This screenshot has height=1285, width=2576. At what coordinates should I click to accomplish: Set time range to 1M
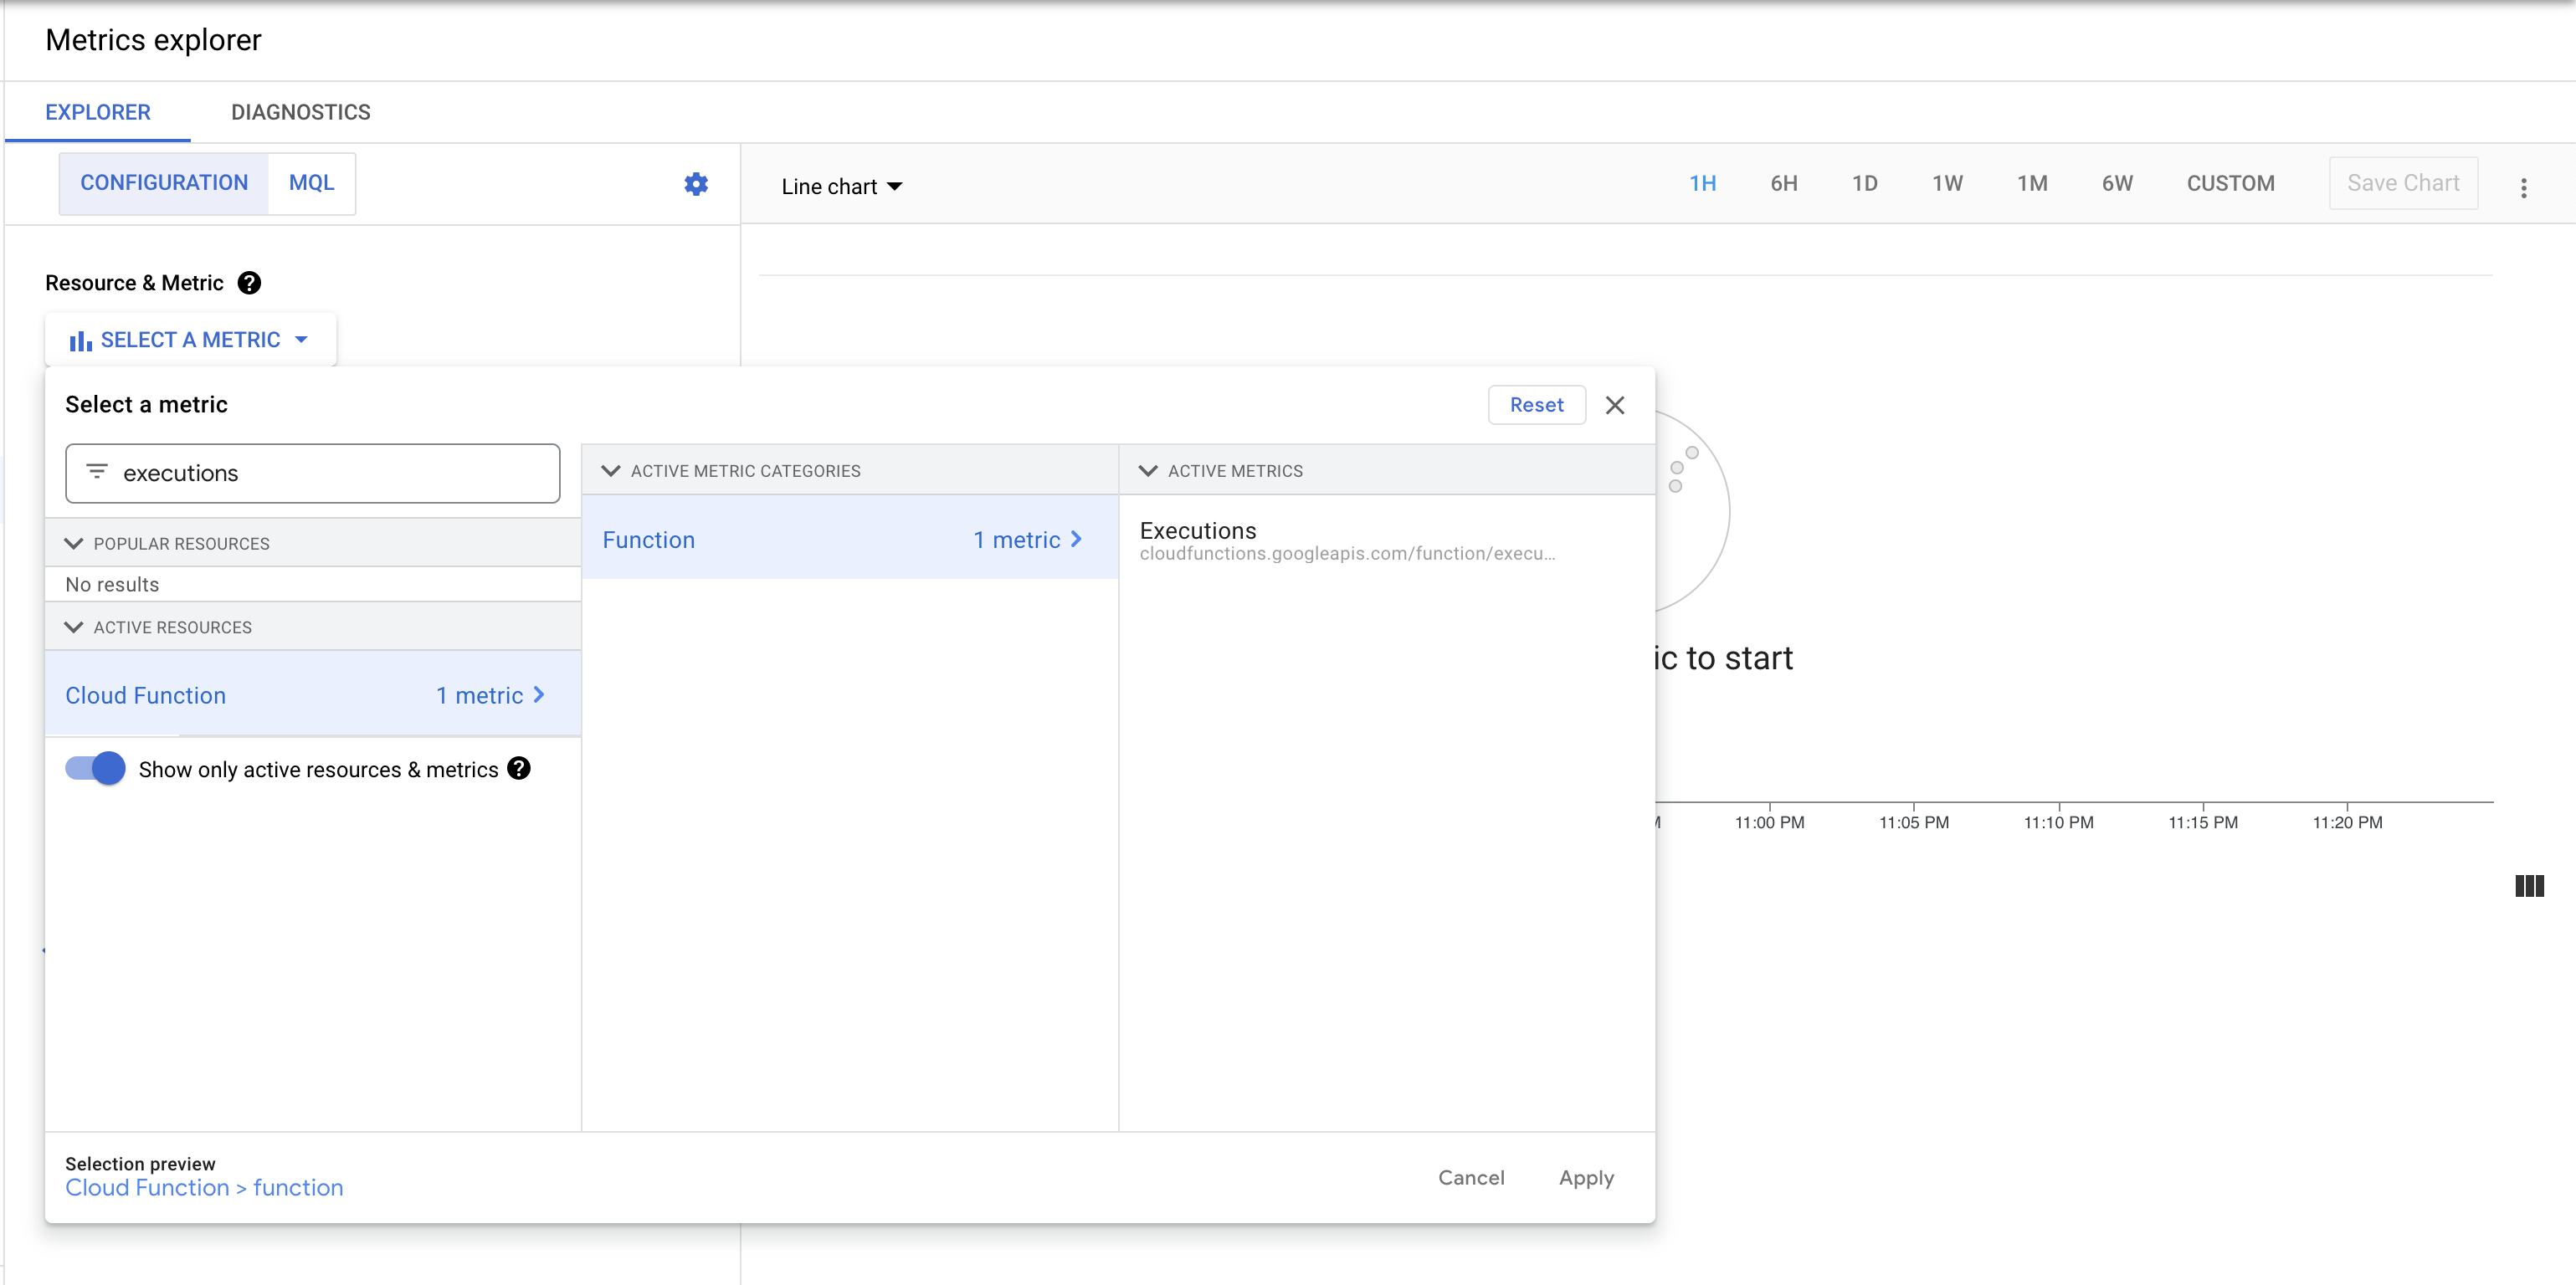pyautogui.click(x=2032, y=184)
